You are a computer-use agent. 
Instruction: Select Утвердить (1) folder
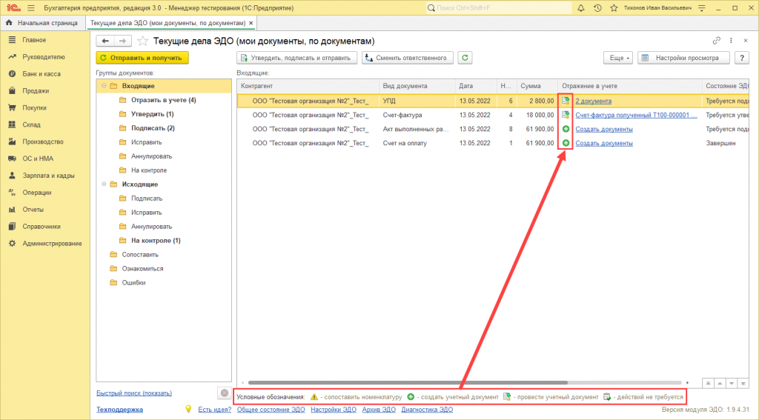click(x=153, y=114)
